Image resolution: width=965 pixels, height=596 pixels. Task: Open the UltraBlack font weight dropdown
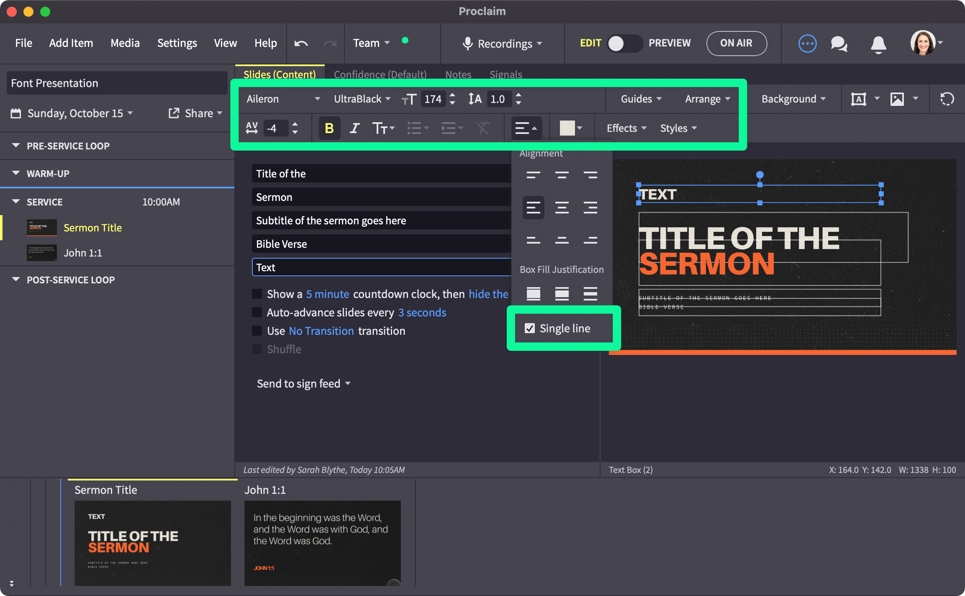(362, 99)
